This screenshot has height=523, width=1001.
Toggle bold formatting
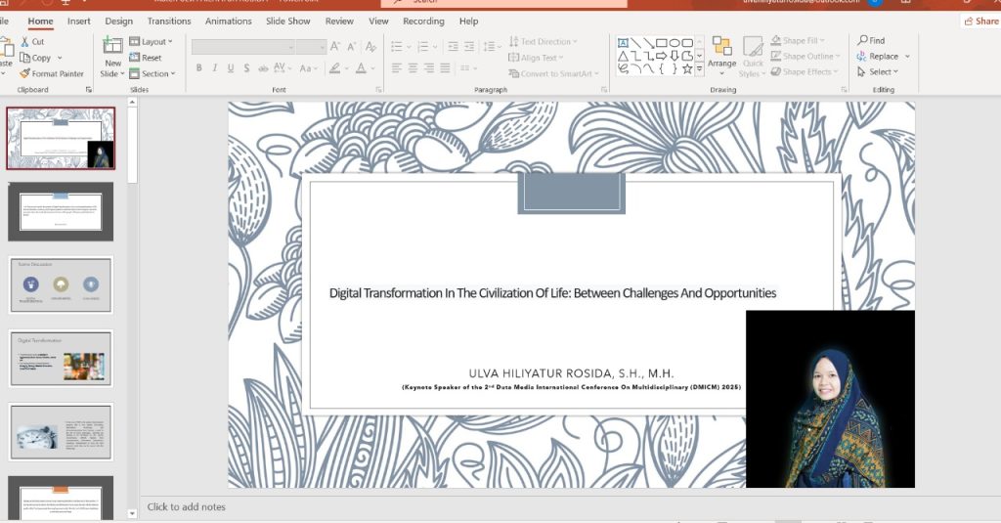(199, 68)
